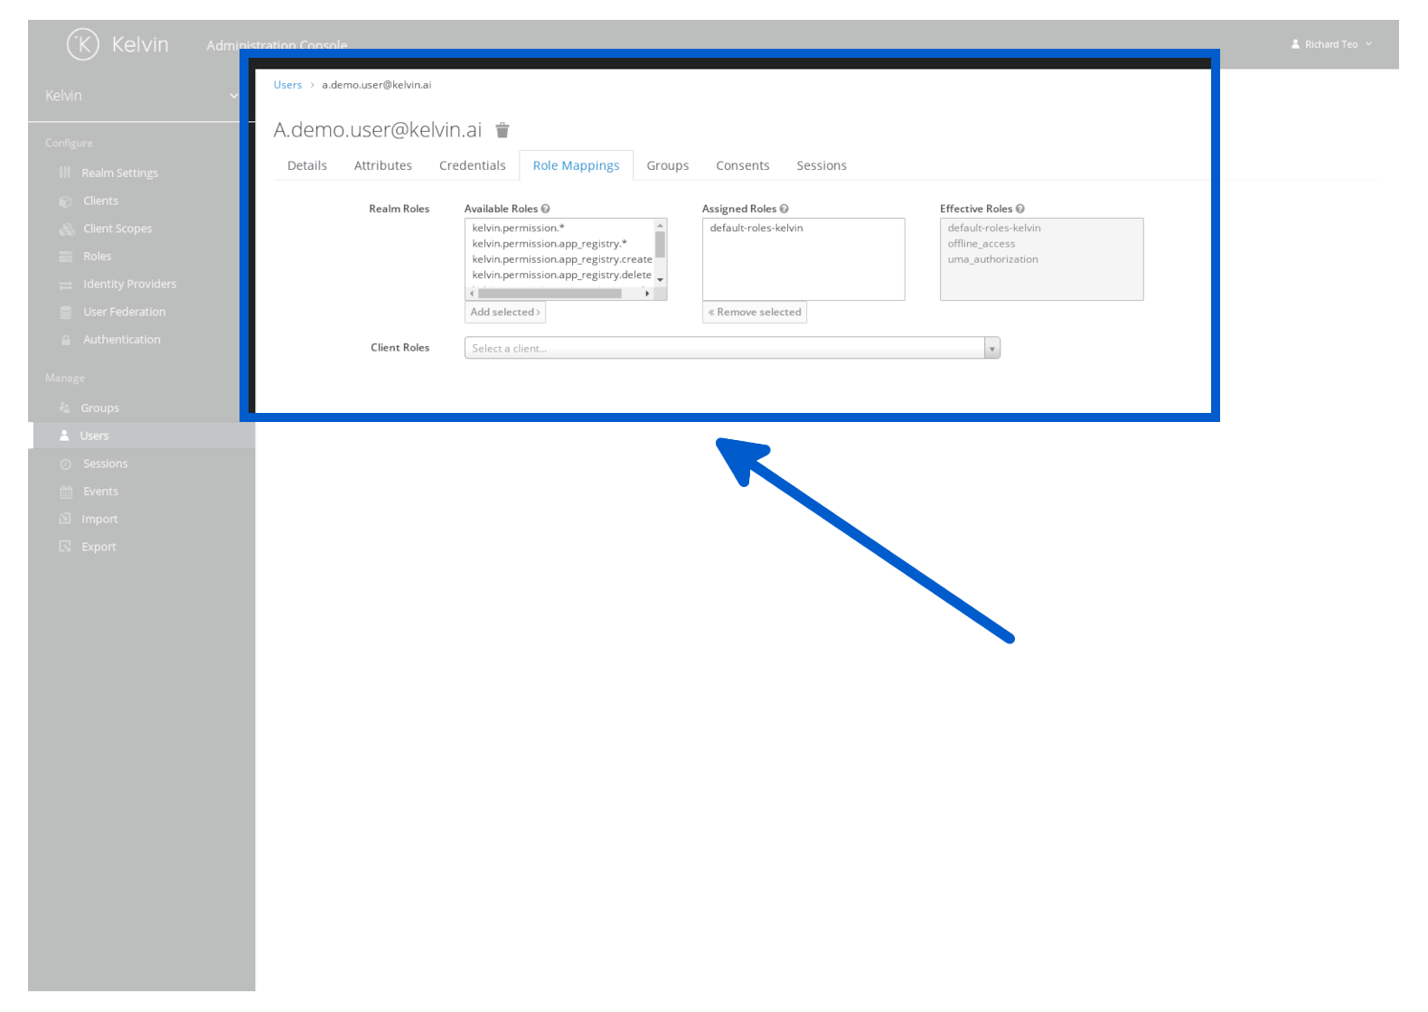Image resolution: width=1428 pixels, height=1012 pixels.
Task: Click the Effective Roles help icon
Action: pyautogui.click(x=1019, y=209)
